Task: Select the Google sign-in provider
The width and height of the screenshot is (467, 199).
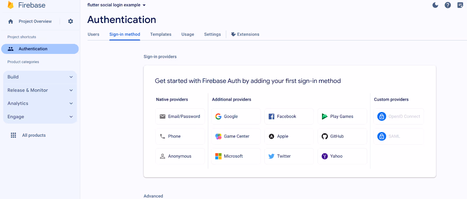Action: pyautogui.click(x=236, y=116)
